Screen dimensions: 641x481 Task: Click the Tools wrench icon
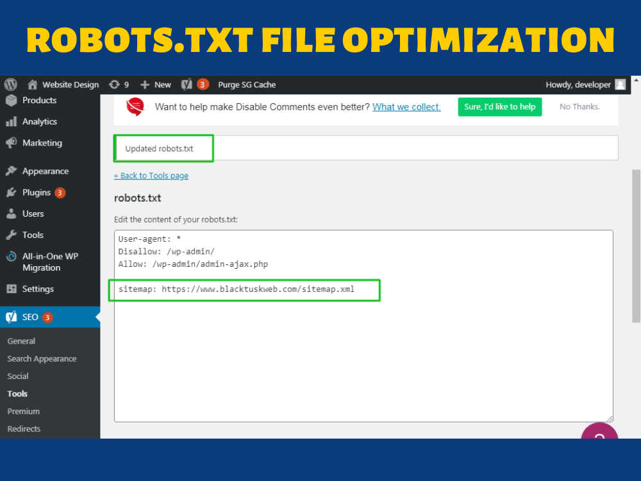[x=12, y=235]
